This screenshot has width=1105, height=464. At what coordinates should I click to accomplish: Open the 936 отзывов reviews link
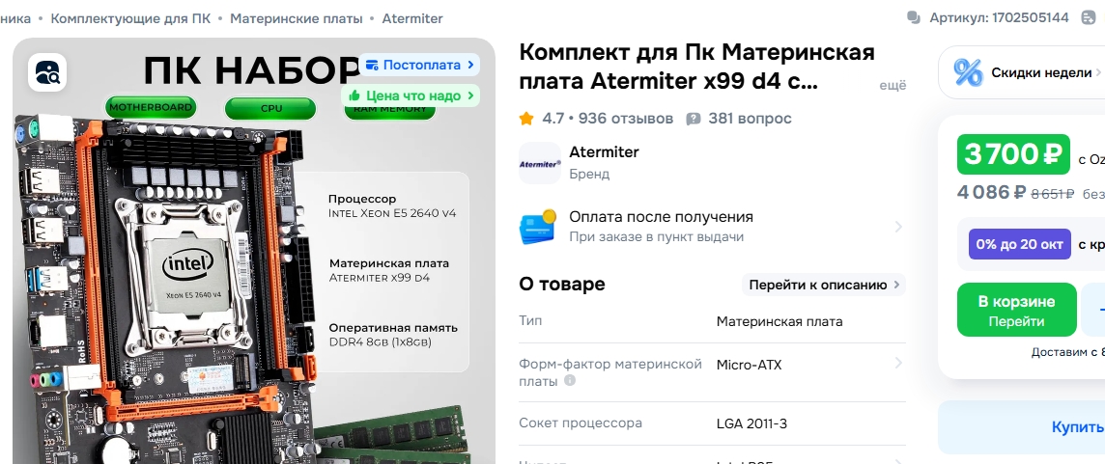pyautogui.click(x=626, y=119)
